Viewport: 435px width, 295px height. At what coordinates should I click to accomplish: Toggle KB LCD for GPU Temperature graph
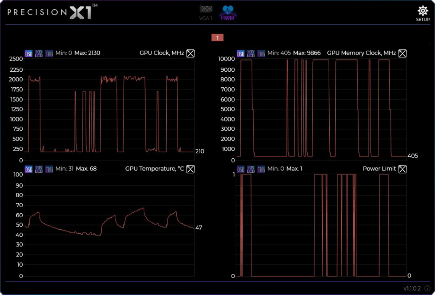(x=39, y=169)
